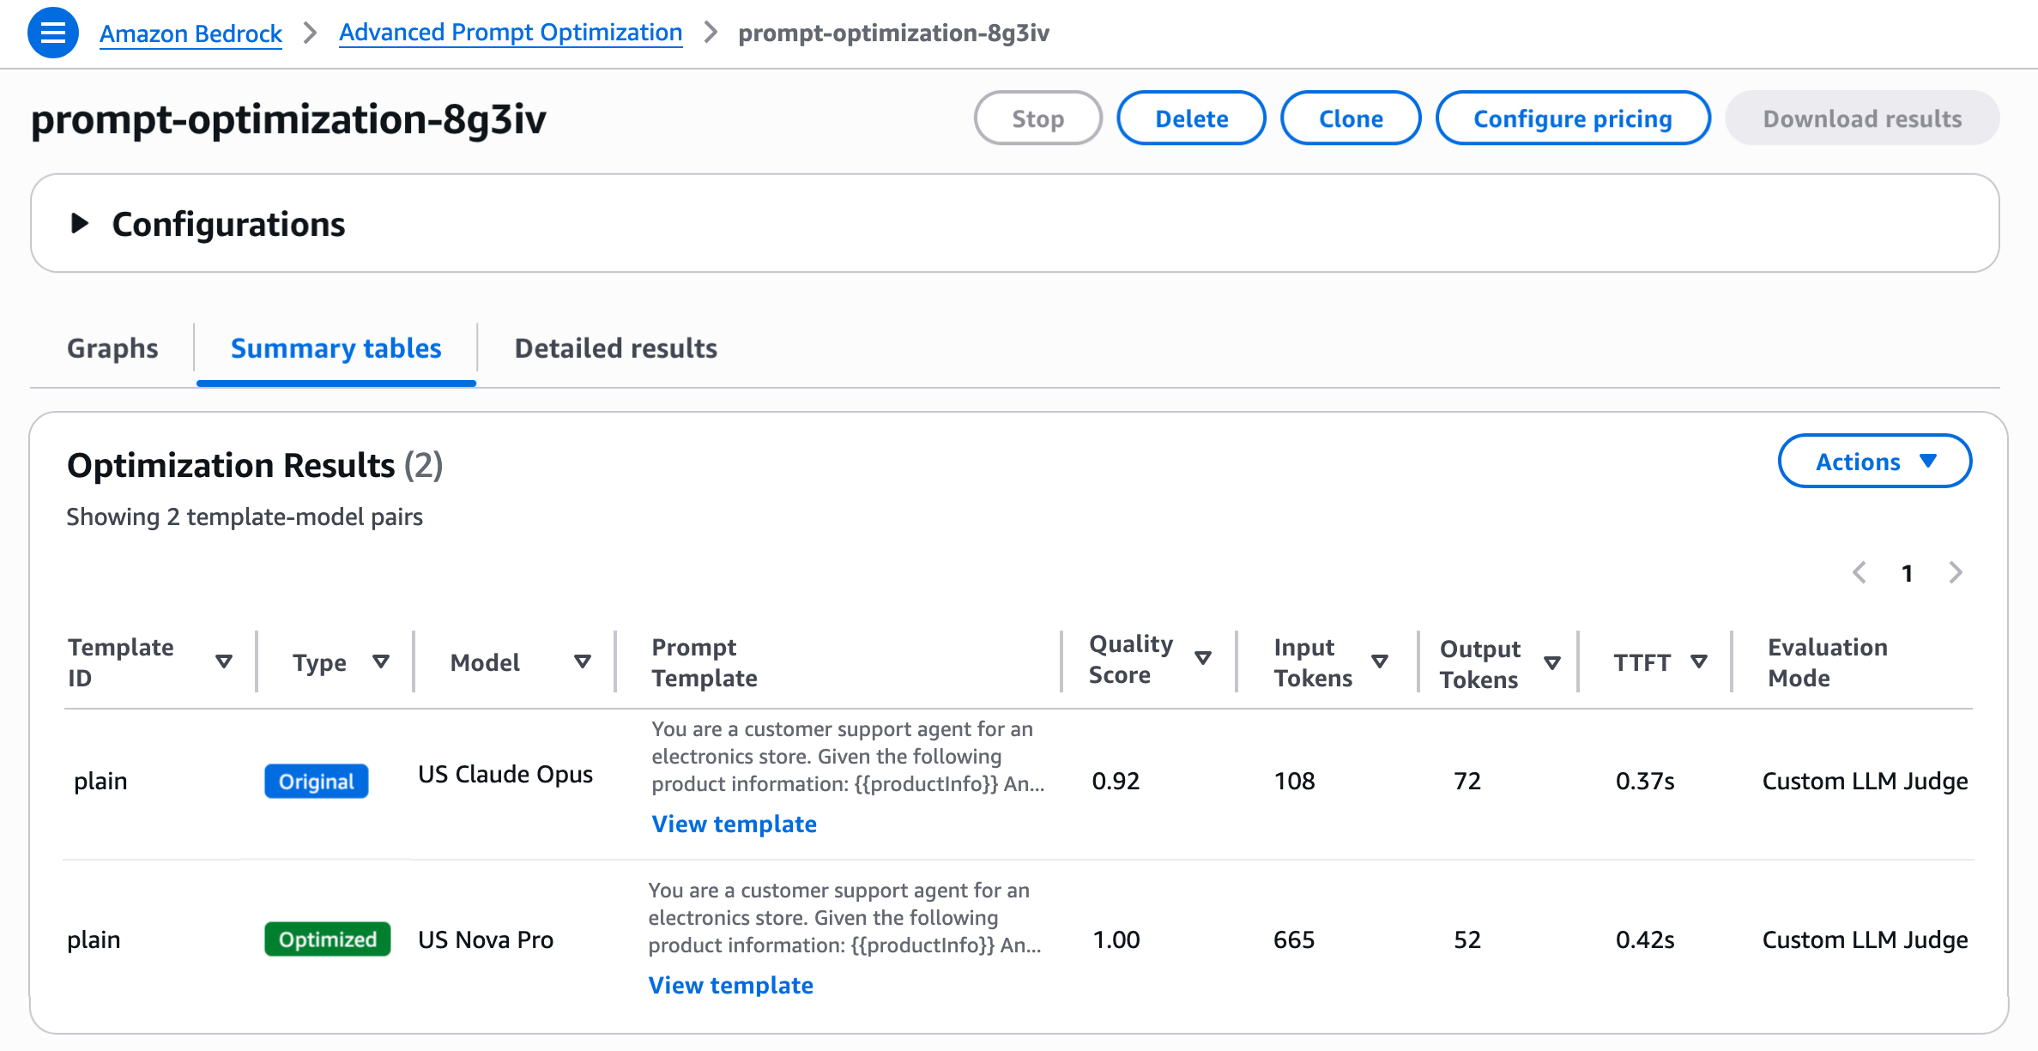Click input tokens value 665

click(1294, 939)
